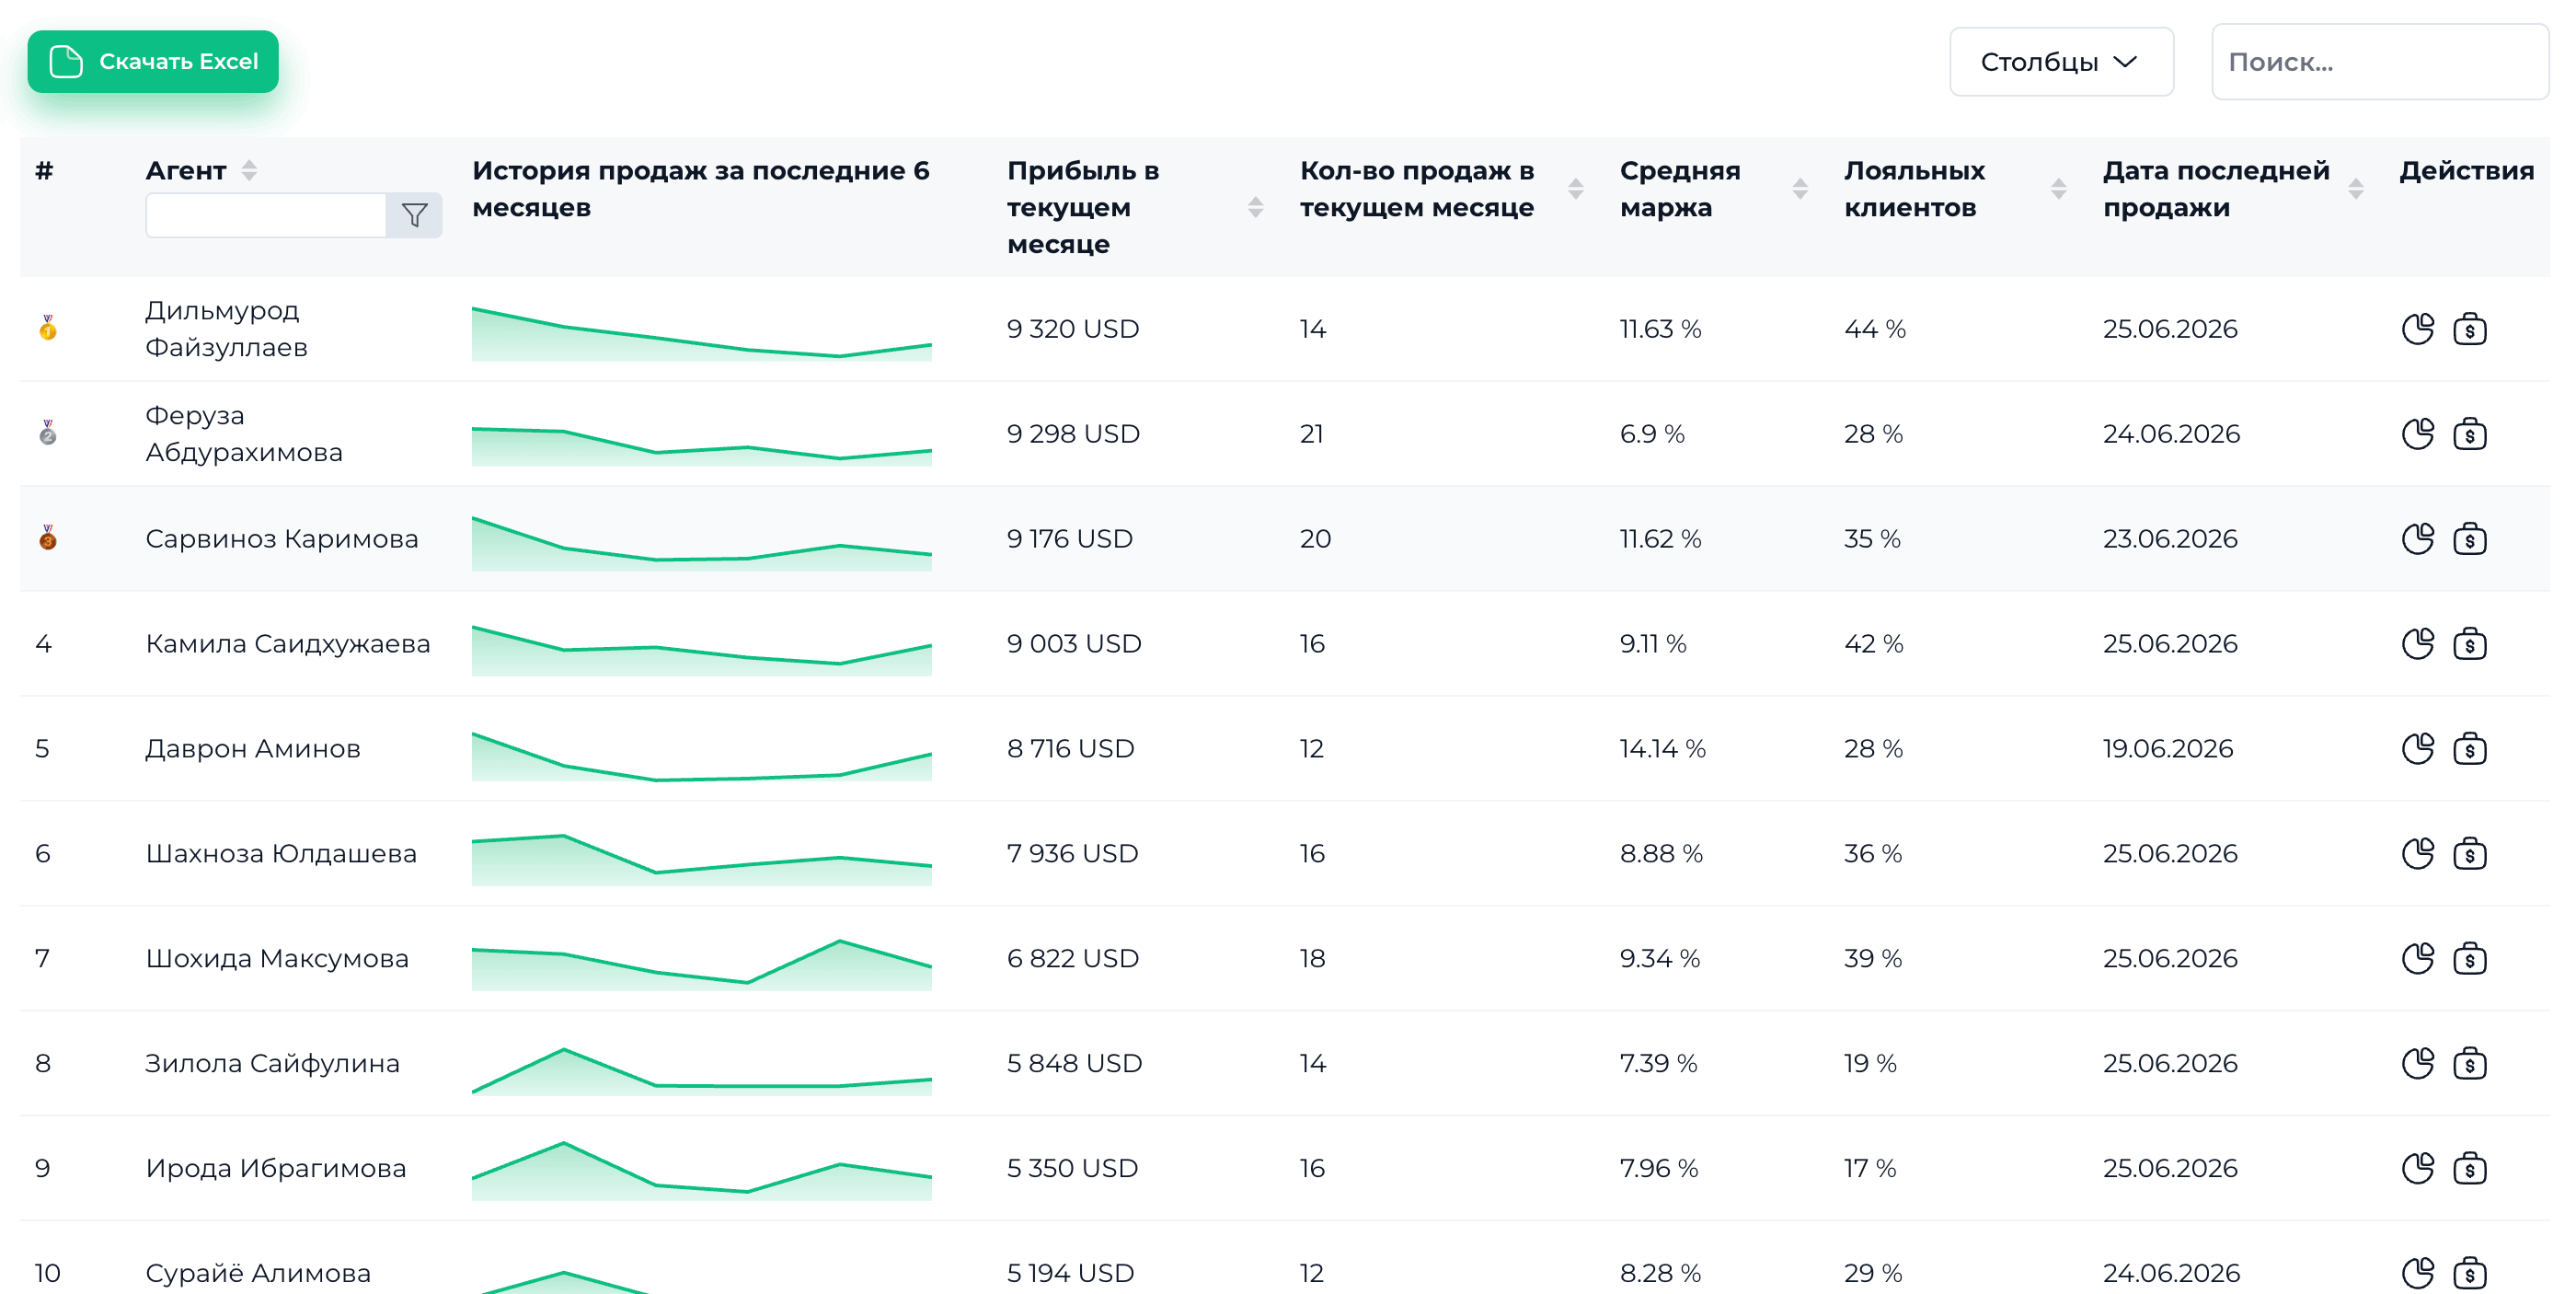Open sales history sparkline for Шахноза Юлдашева

tap(701, 859)
